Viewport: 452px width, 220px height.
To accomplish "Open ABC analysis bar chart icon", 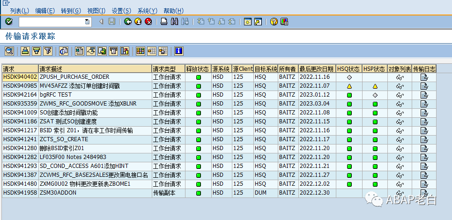I will click(x=124, y=51).
